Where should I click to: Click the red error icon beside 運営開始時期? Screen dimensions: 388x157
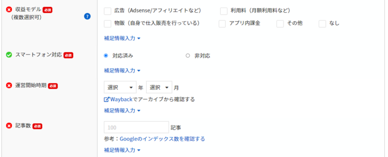pos(9,86)
